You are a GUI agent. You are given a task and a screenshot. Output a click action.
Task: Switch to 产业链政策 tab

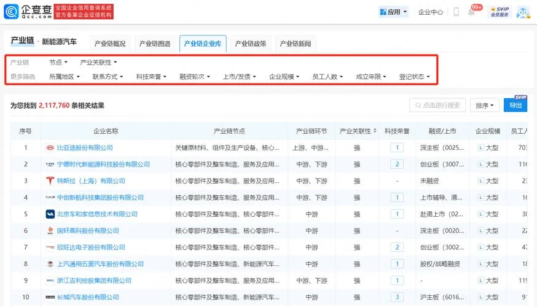[x=251, y=44]
